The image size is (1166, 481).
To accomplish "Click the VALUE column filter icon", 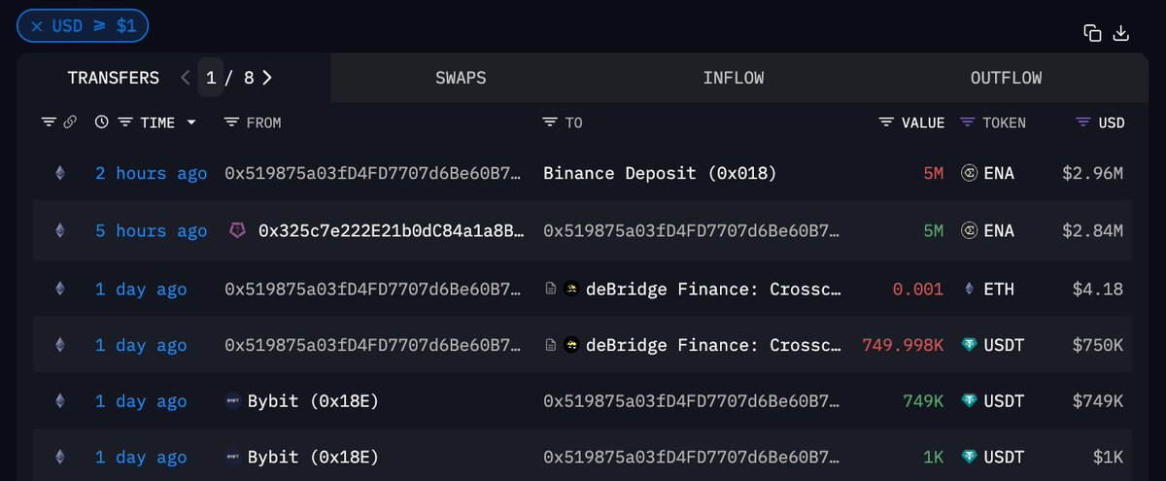I will [x=885, y=122].
